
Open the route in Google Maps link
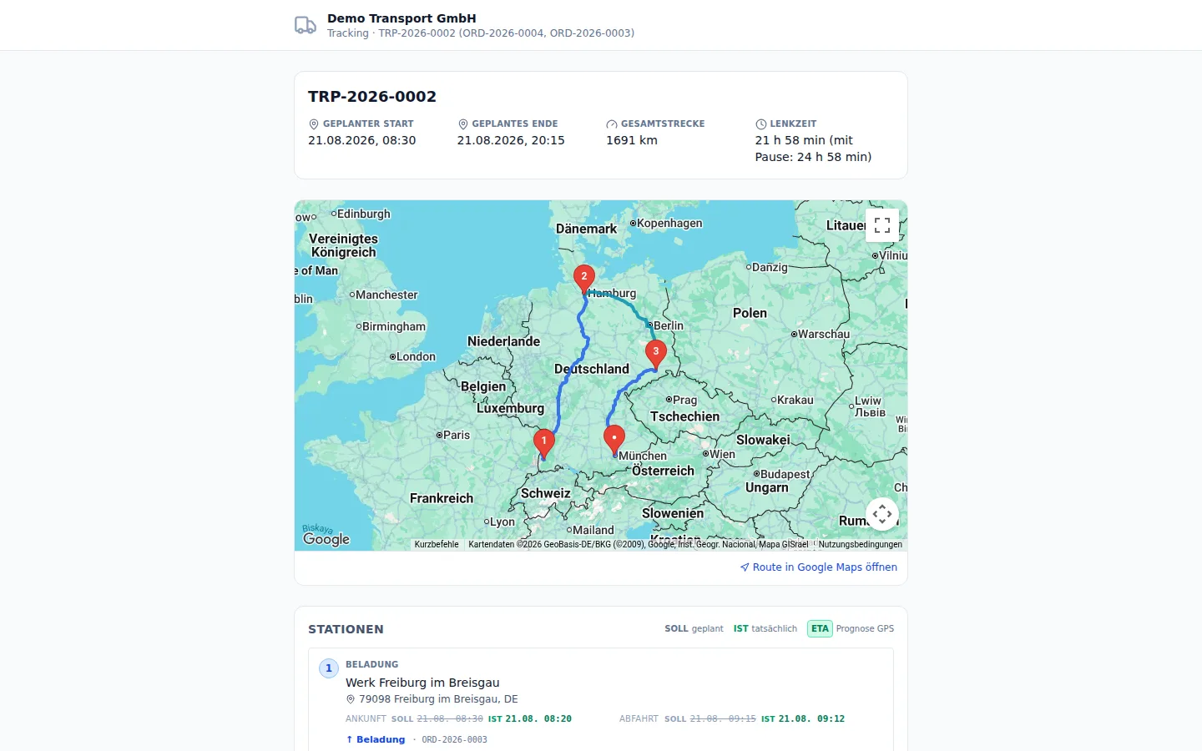[819, 567]
